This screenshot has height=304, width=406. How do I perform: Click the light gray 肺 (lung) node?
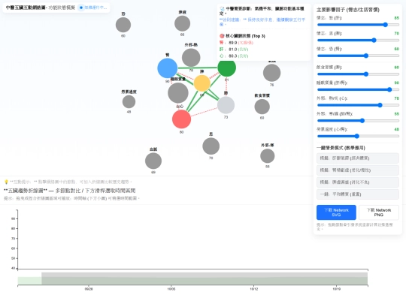pyautogui.click(x=226, y=105)
